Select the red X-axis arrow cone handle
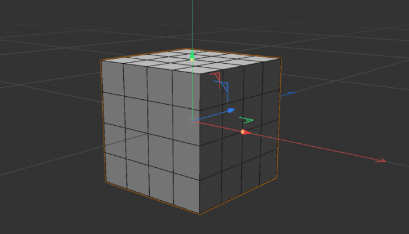This screenshot has height=234, width=409. (x=246, y=132)
